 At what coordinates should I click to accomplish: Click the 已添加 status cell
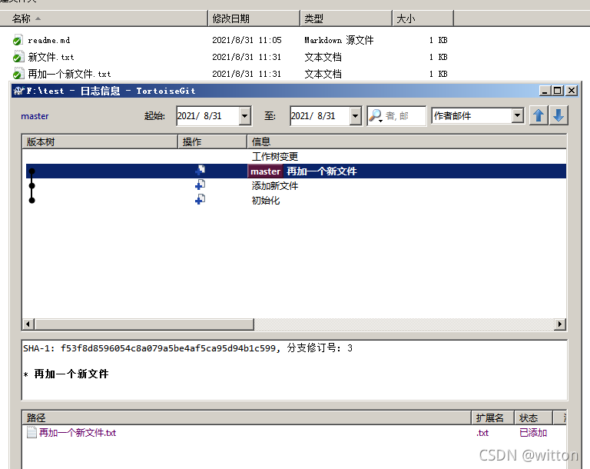(533, 432)
